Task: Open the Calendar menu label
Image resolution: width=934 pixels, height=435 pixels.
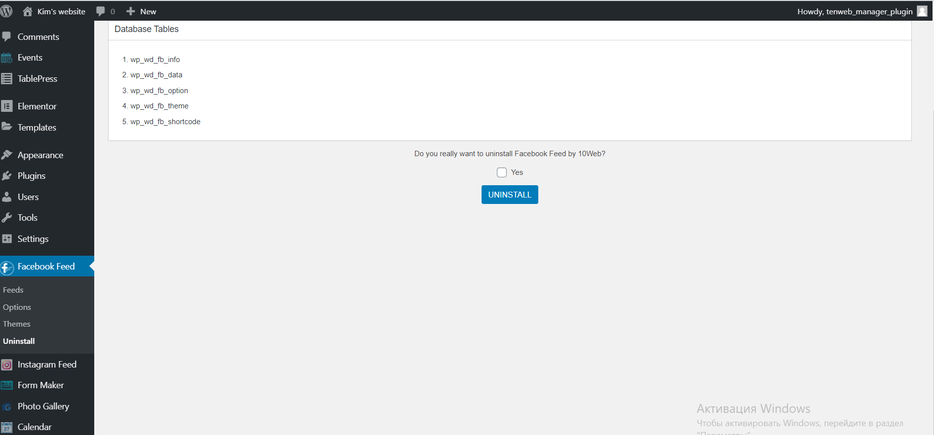Action: pyautogui.click(x=35, y=427)
